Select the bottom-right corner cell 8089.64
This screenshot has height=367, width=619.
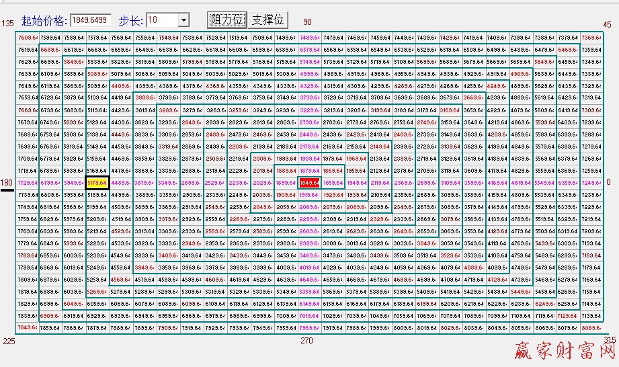[x=591, y=327]
